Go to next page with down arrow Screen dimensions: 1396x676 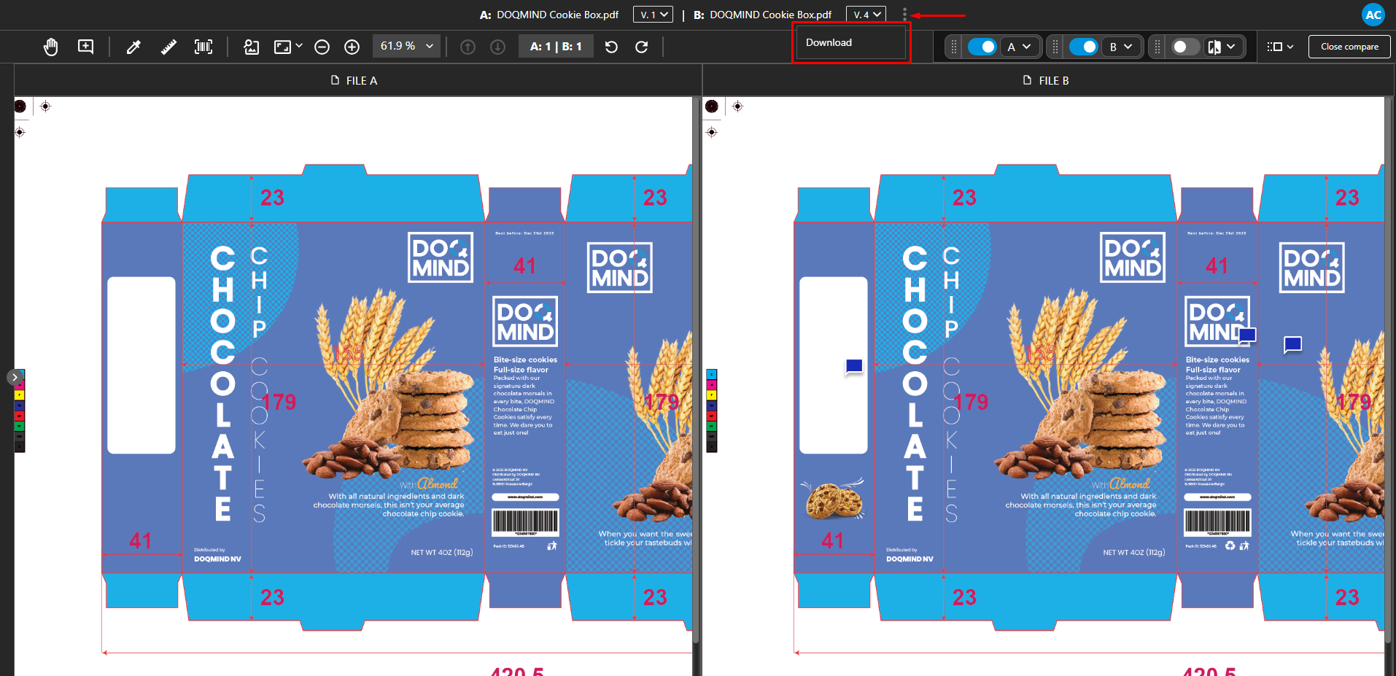[x=498, y=47]
